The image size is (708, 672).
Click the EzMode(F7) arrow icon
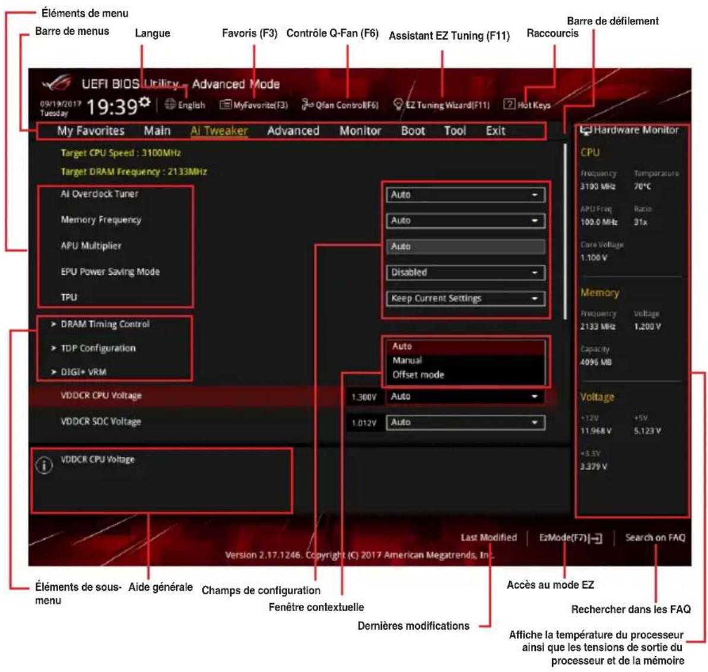click(x=596, y=538)
